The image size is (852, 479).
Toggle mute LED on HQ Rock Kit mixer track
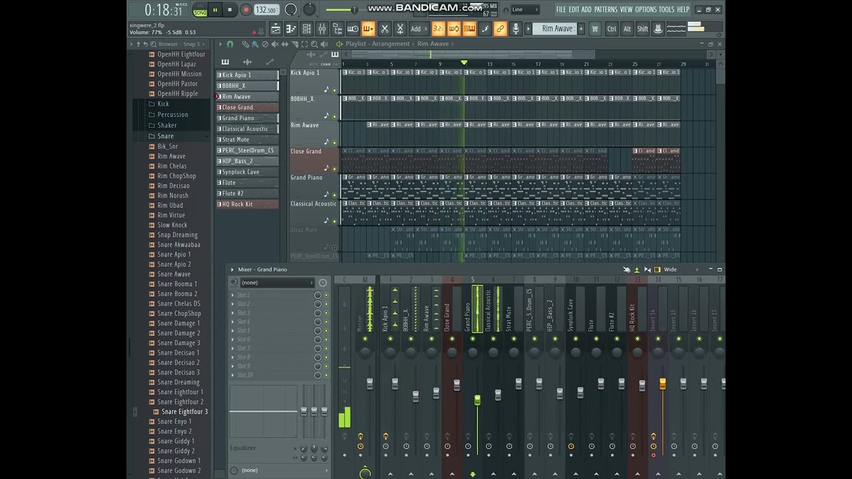(638, 339)
